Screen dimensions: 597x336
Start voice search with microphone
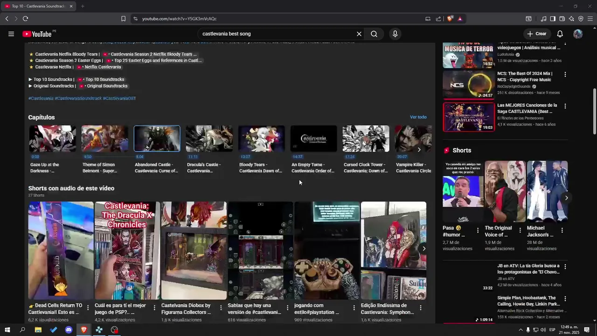pyautogui.click(x=395, y=34)
